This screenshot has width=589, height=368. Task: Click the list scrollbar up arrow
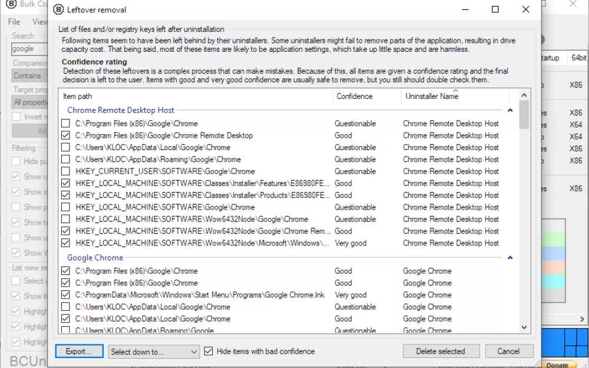[524, 95]
